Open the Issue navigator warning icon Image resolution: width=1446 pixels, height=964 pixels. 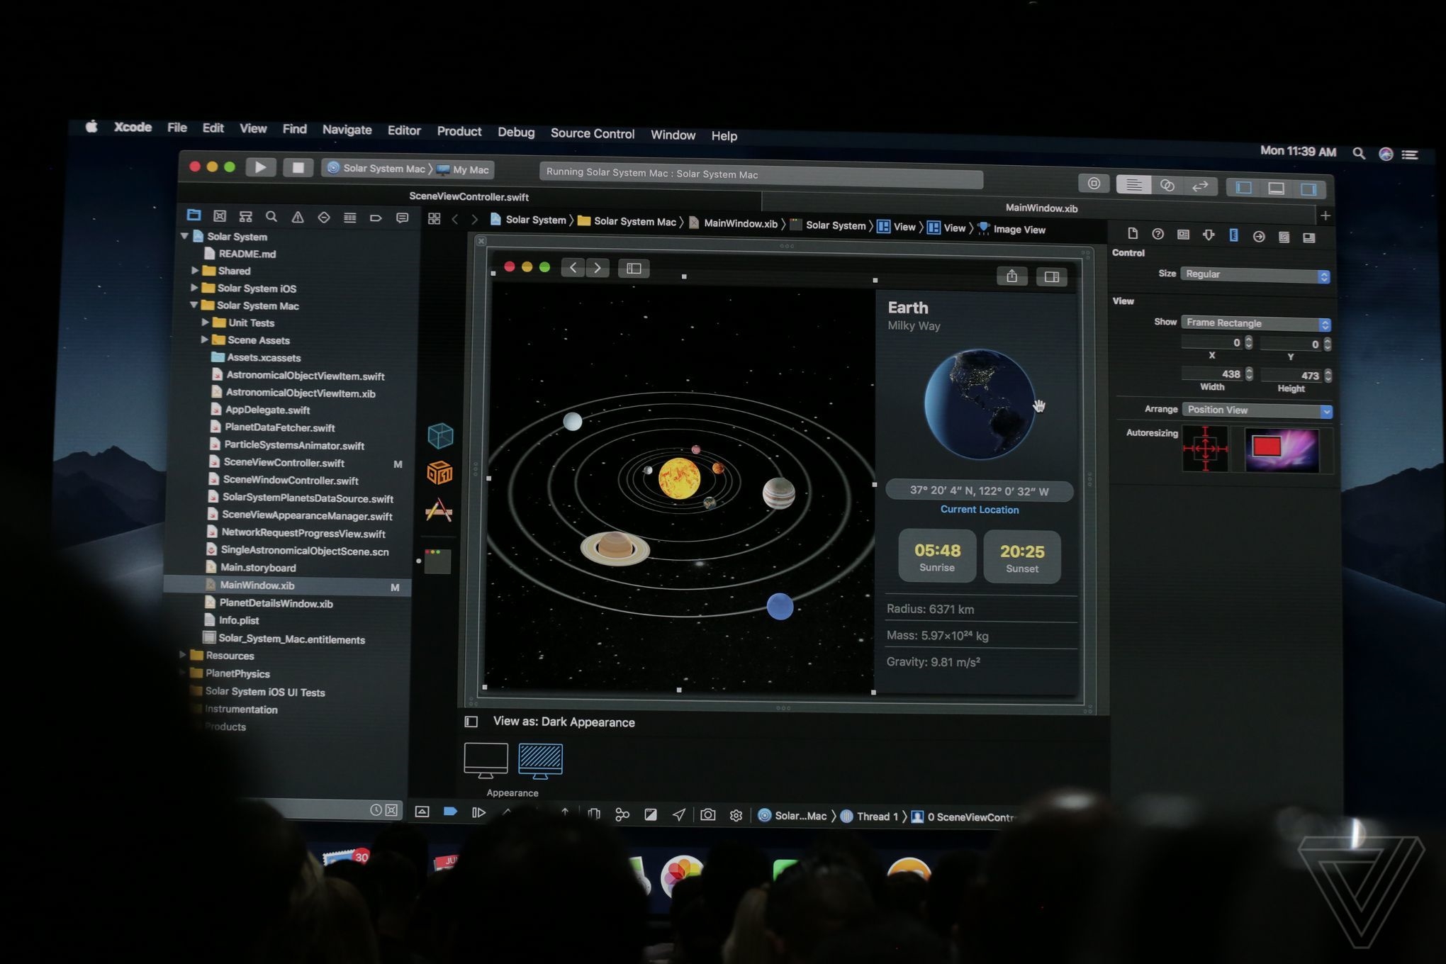pos(298,217)
